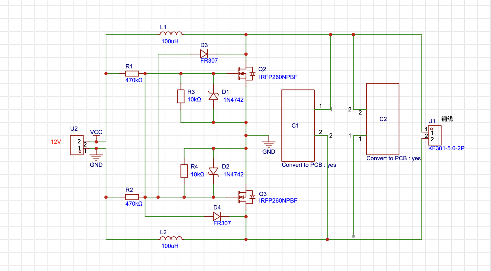The width and height of the screenshot is (491, 271).
Task: Select the Q2 designator label
Action: click(x=262, y=69)
